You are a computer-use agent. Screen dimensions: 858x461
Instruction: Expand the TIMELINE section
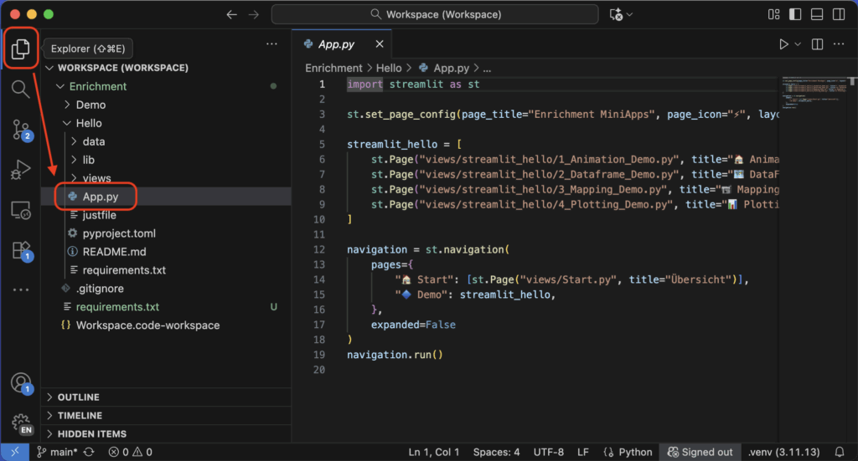[x=80, y=416]
